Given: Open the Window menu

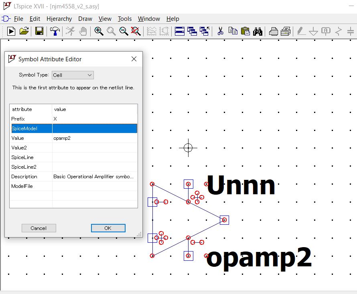Looking at the screenshot, I should 149,19.
